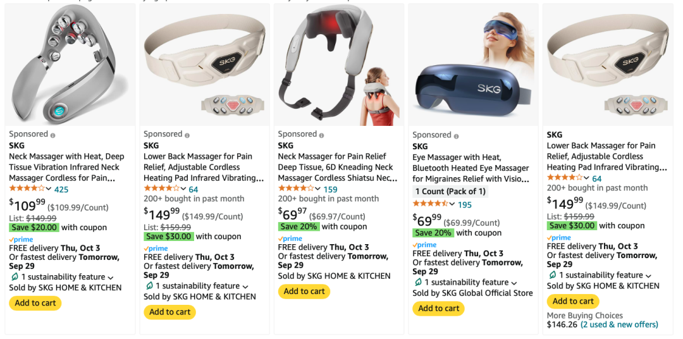Clip the Save 20% coupon on eye massager
Viewport: 683px width, 339px height.
pos(433,233)
